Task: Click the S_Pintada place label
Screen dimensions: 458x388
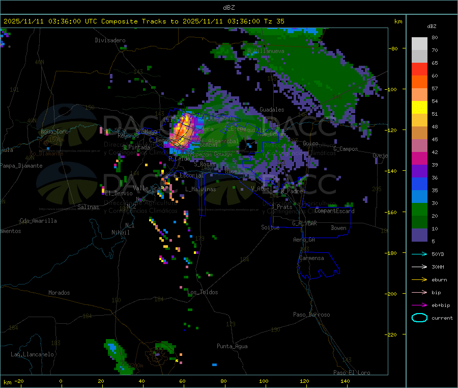Action: tap(136, 147)
